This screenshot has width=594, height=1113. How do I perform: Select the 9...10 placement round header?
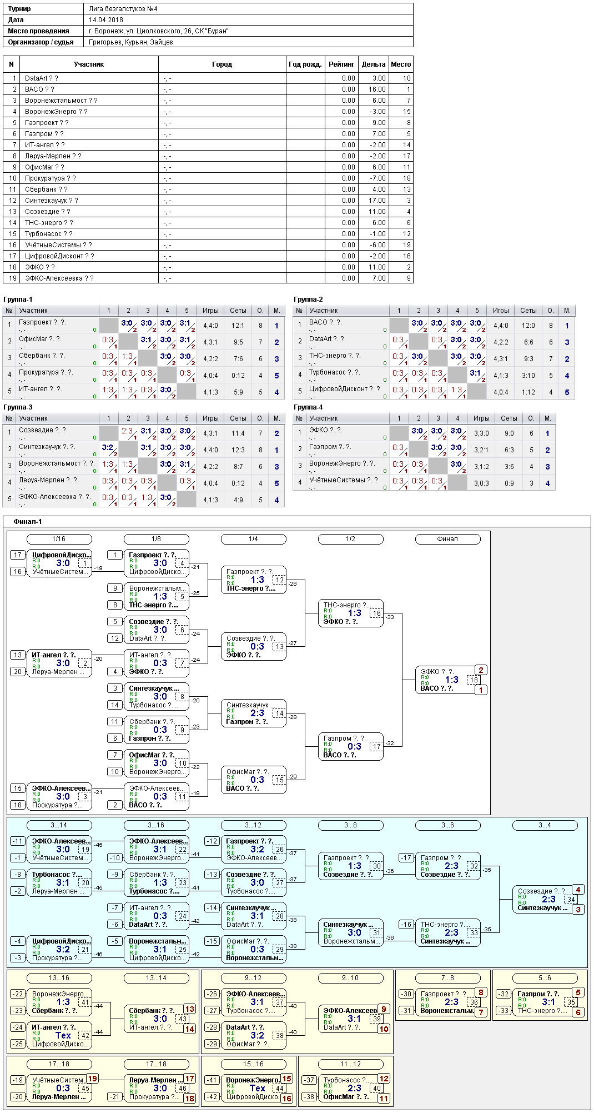350,978
